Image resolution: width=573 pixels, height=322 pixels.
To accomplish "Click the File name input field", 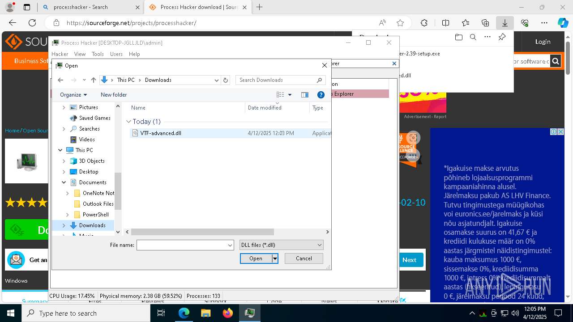I will click(x=181, y=245).
